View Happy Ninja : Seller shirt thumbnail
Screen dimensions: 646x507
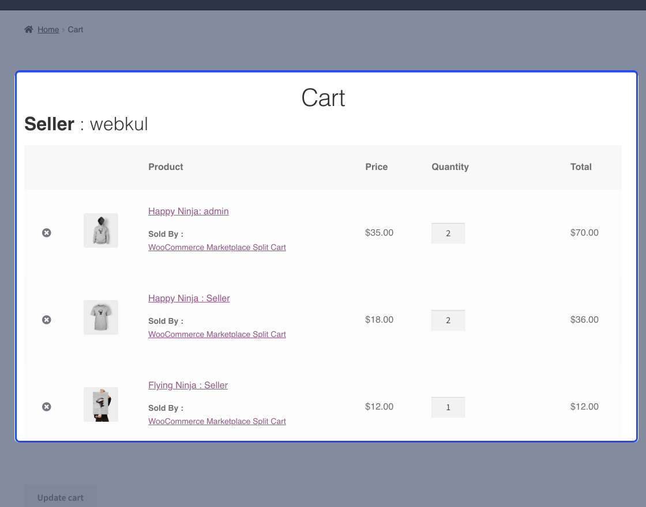(x=101, y=317)
